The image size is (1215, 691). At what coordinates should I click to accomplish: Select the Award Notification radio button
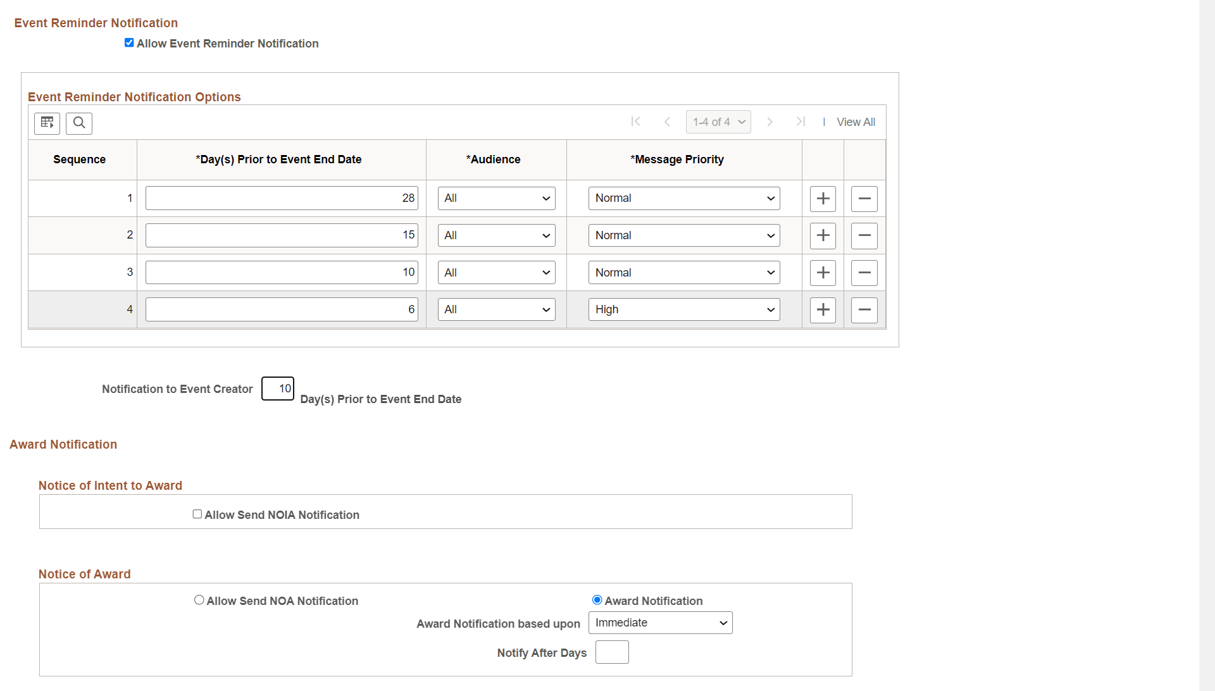point(597,600)
